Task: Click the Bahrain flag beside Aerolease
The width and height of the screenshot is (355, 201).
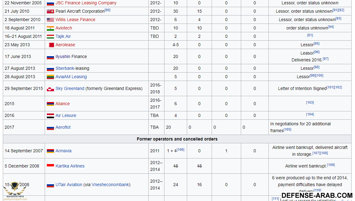Action: pos(50,45)
